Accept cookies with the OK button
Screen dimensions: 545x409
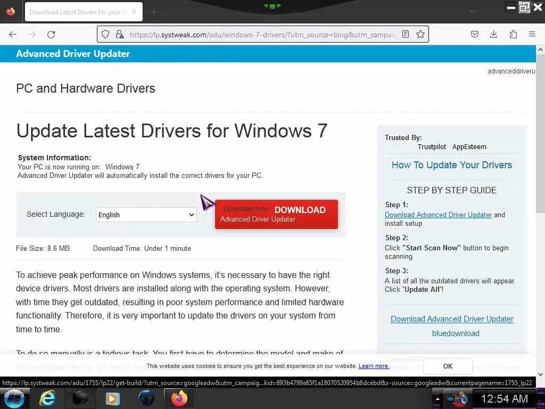[x=448, y=366]
